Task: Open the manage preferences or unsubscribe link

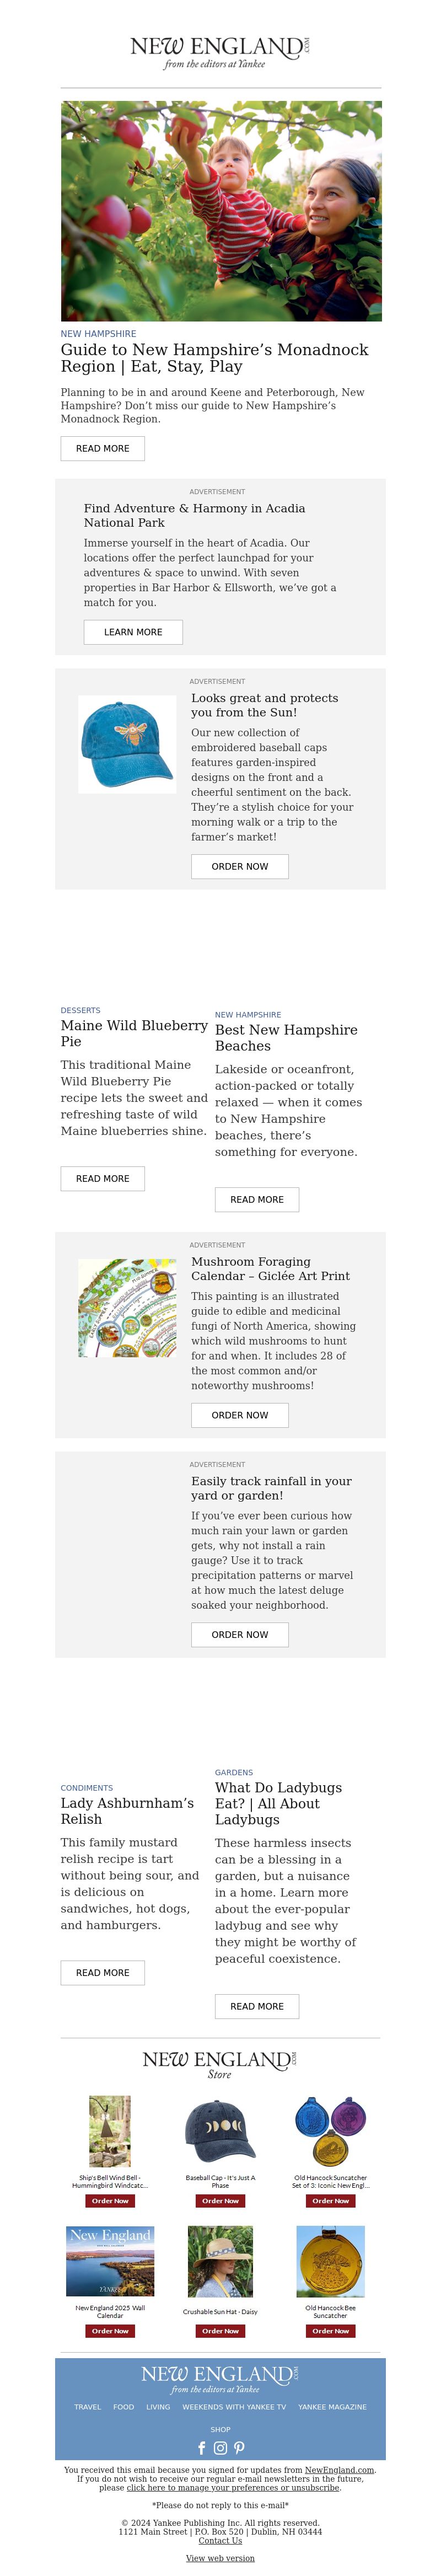Action: click(233, 2487)
